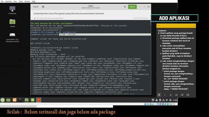Image resolution: width=209 pixels, height=117 pixels.
Task: Insert image in sticky note
Action: (188, 95)
